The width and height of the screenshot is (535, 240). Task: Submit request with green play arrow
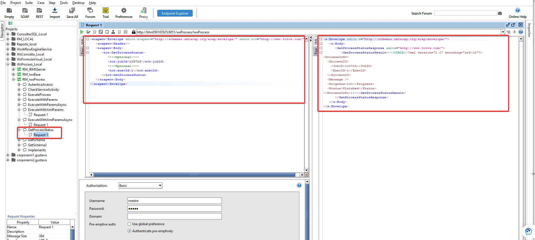point(82,32)
